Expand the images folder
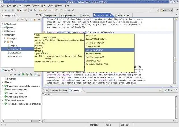 [5, 38]
